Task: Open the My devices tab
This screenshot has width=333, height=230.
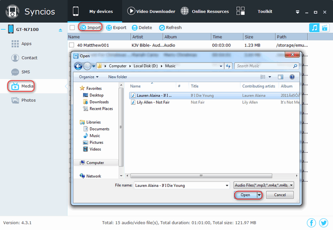Action: tap(95, 11)
